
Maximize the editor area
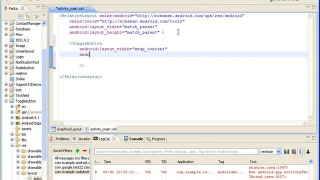314,7
